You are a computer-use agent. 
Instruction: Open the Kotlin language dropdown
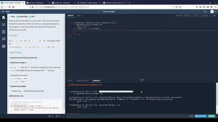click(188, 16)
